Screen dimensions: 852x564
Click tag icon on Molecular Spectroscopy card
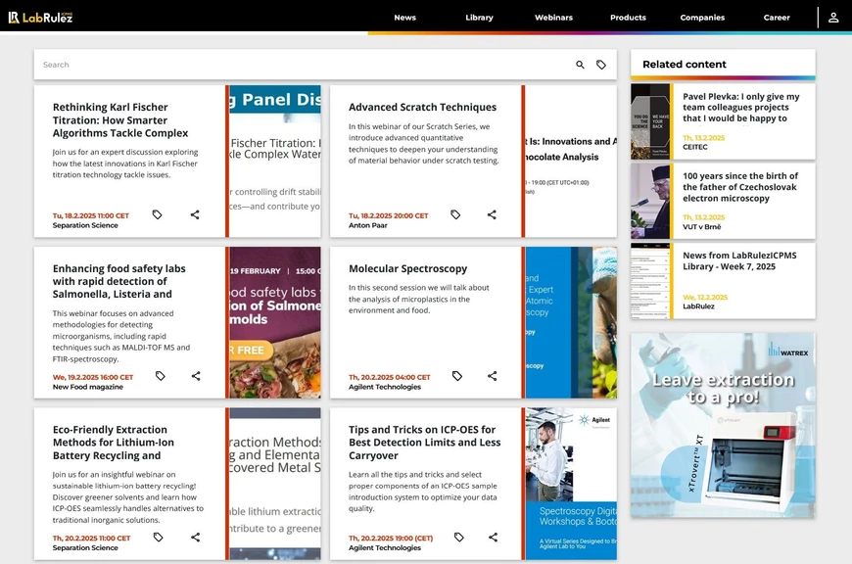tap(457, 376)
